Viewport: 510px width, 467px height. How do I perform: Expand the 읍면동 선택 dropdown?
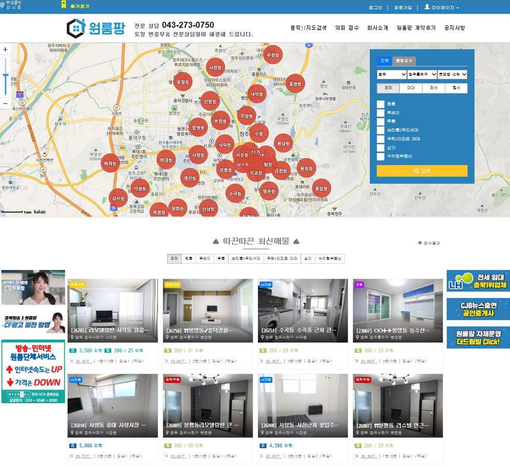pyautogui.click(x=452, y=75)
